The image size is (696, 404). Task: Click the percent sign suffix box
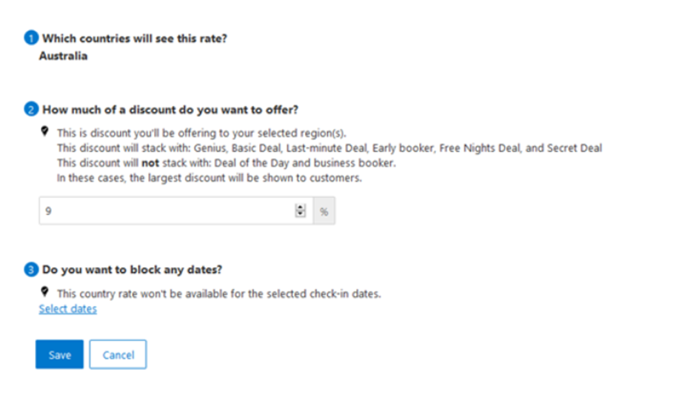324,211
